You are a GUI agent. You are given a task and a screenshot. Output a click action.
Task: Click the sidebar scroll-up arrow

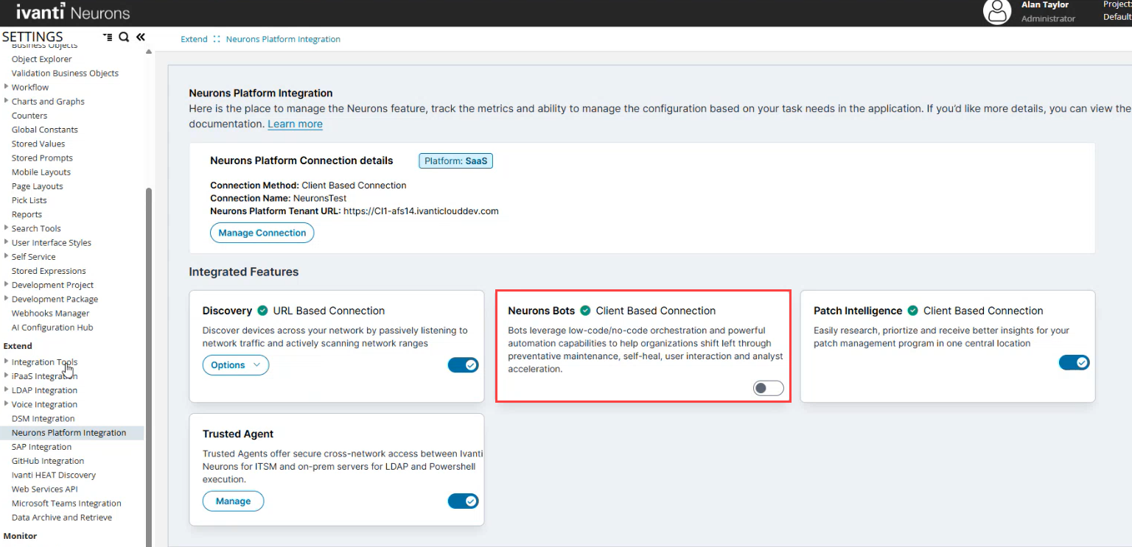click(x=149, y=52)
